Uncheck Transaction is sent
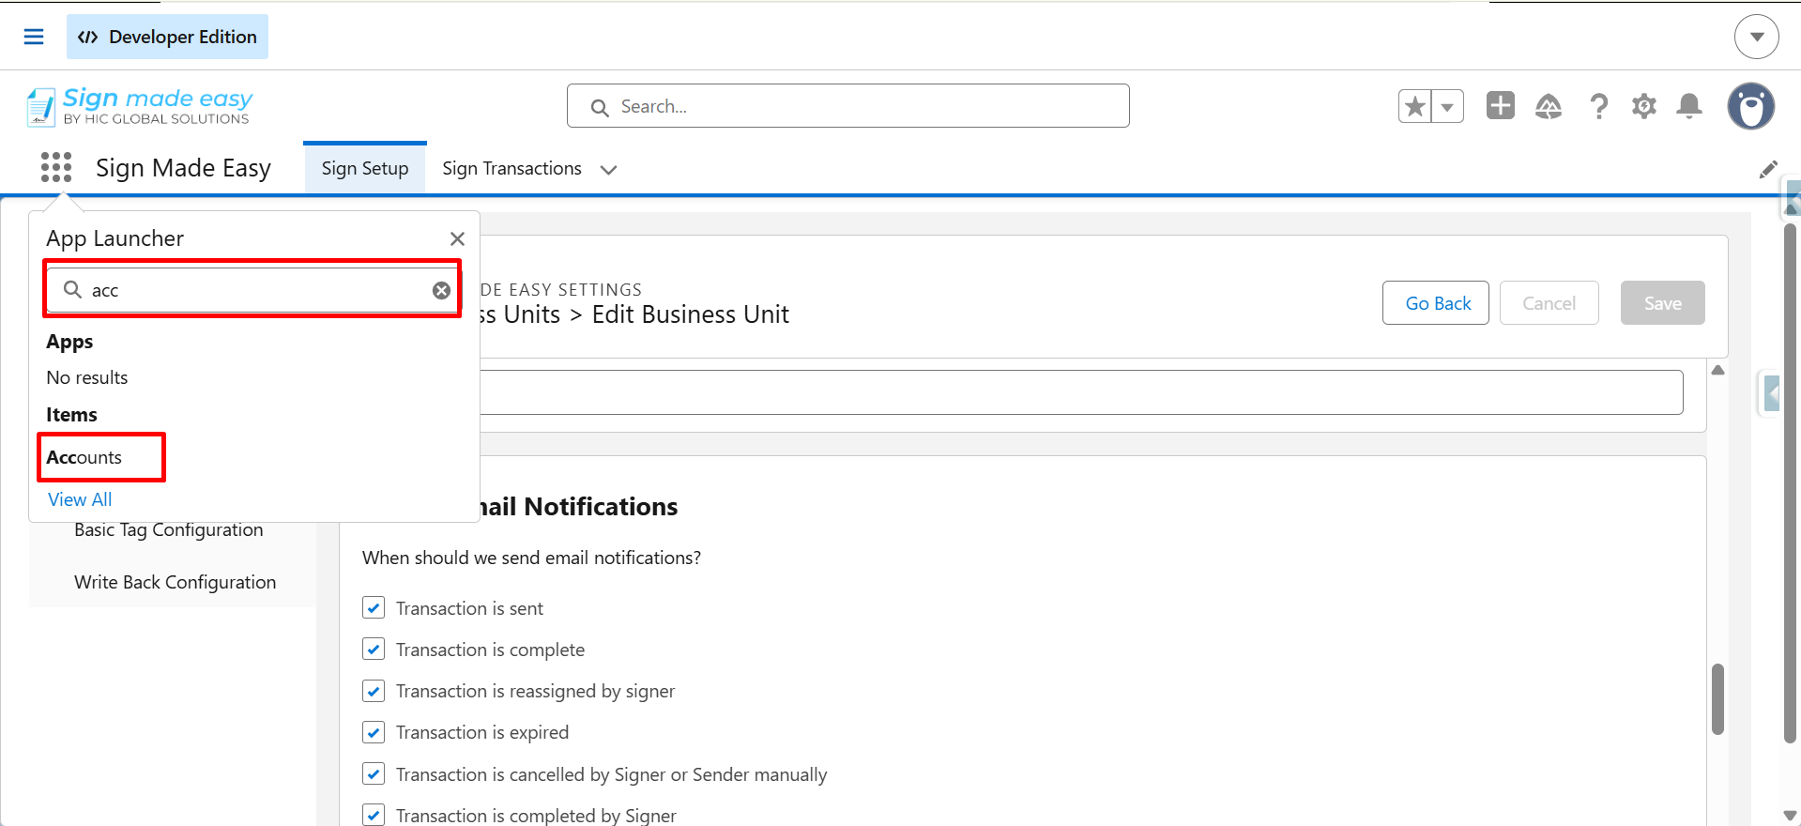This screenshot has height=826, width=1801. pos(374,607)
